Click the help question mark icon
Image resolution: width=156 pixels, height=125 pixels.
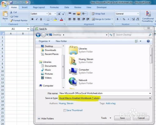tap(148, 41)
